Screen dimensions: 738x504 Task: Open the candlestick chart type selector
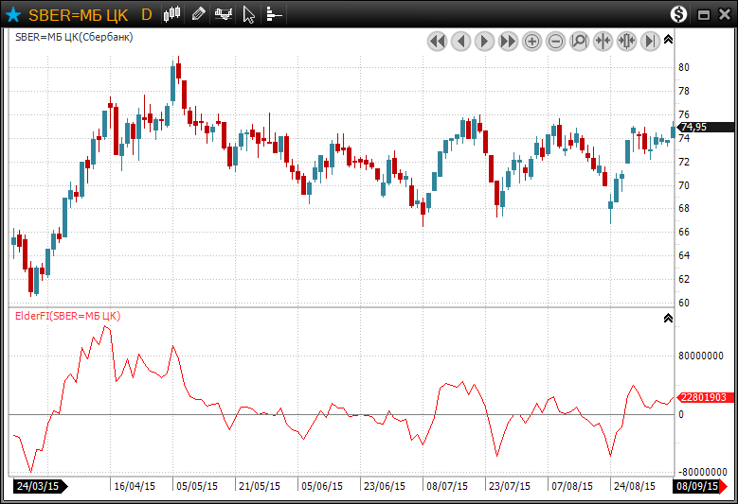pos(171,14)
